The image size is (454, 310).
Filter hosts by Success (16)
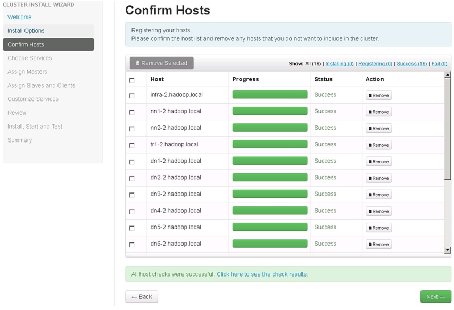tap(412, 64)
